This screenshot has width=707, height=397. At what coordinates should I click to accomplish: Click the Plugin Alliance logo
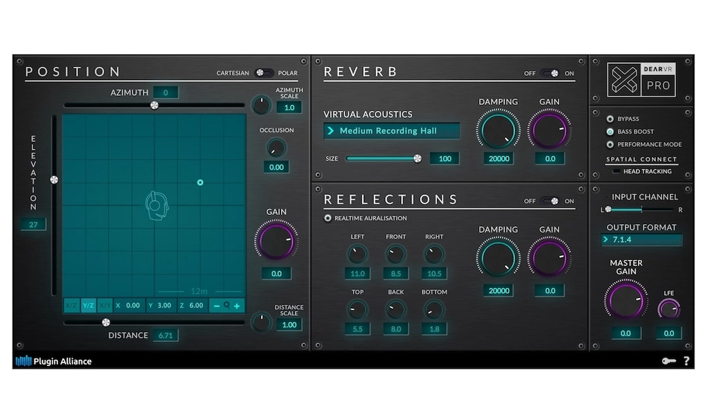pyautogui.click(x=54, y=360)
